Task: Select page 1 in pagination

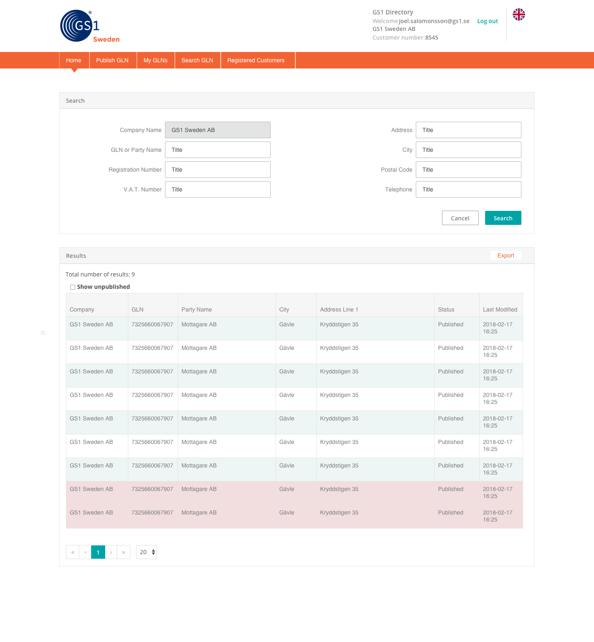Action: coord(98,552)
